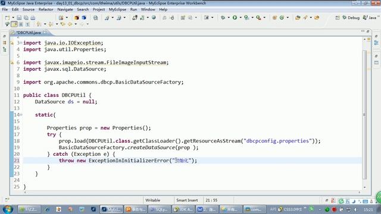Click the Debug bug toolbar icon

(223, 18)
